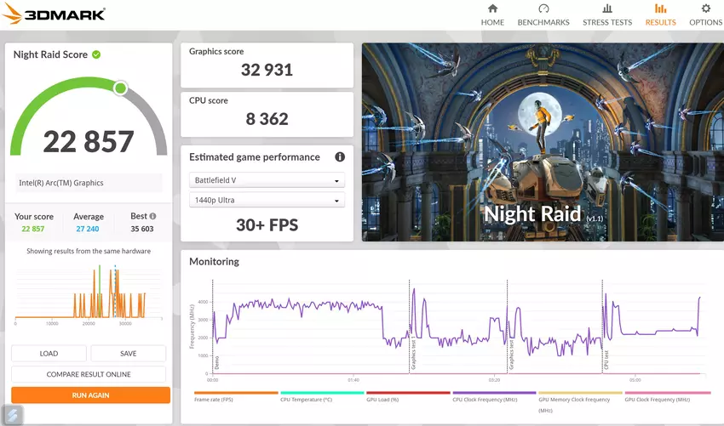Expand the 1440p Ultra resolution dropdown

[267, 201]
